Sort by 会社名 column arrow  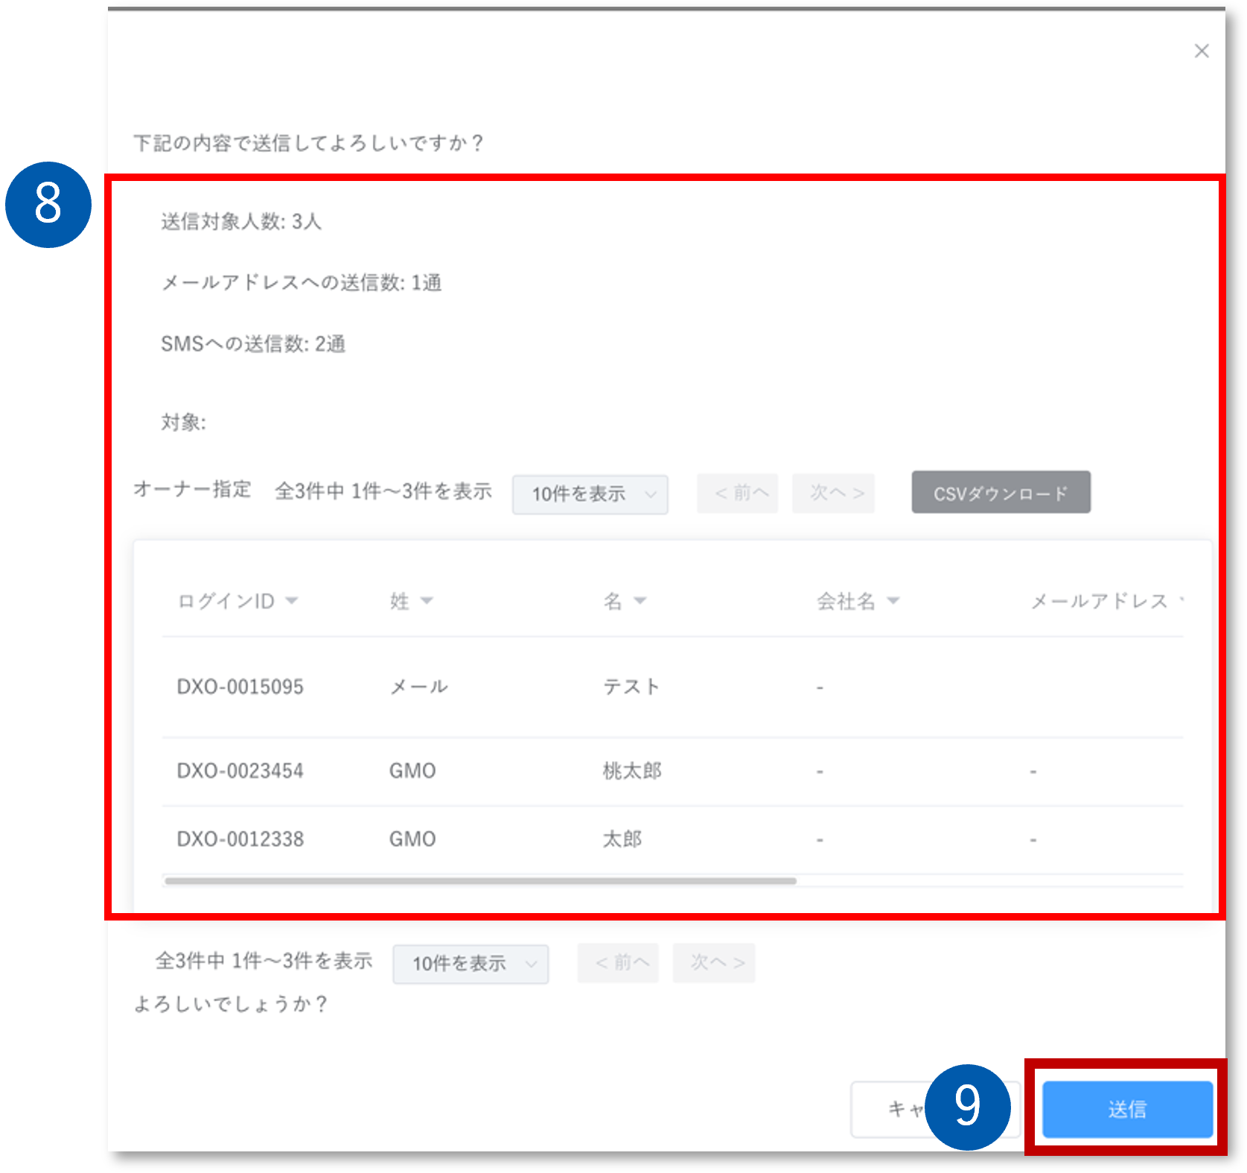coord(893,601)
